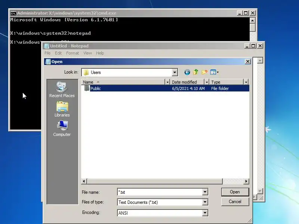Click the cmd window scroll up arrow

(253, 21)
